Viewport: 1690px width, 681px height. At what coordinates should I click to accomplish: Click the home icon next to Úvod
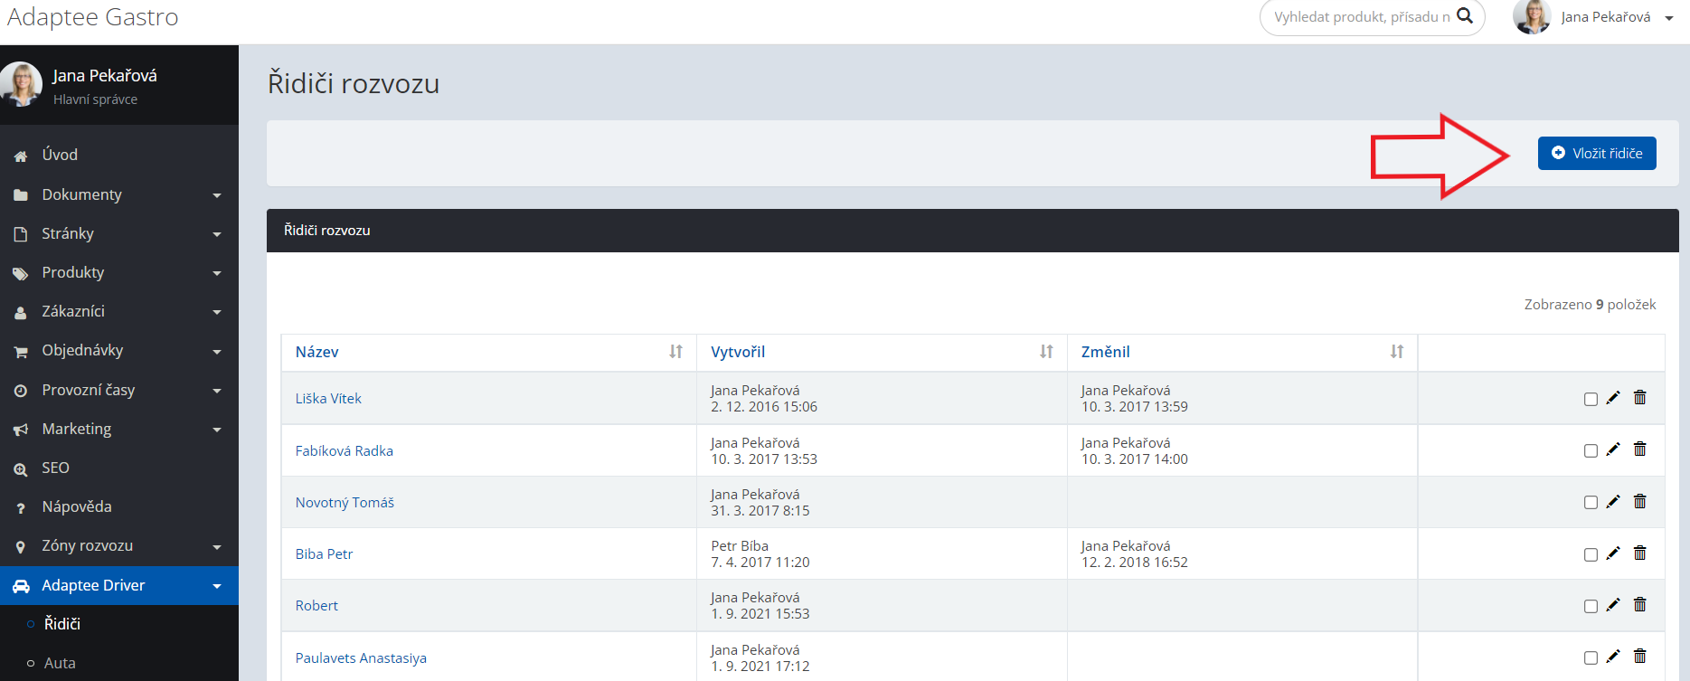pos(21,156)
